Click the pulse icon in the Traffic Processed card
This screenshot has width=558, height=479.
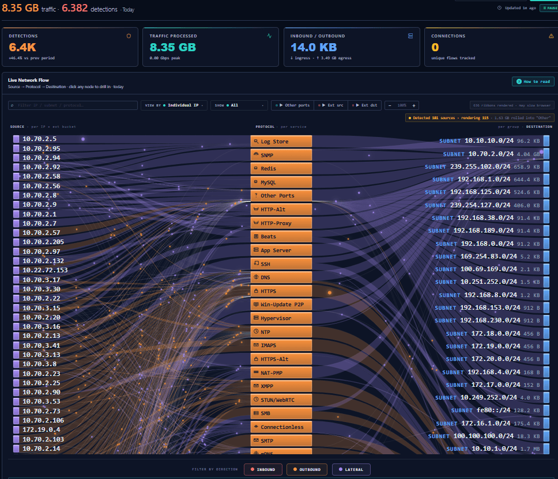click(x=269, y=36)
